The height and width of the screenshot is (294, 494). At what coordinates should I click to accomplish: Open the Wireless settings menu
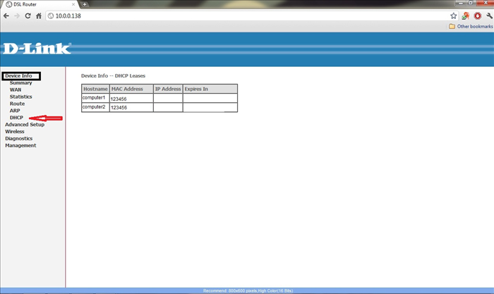click(x=15, y=131)
